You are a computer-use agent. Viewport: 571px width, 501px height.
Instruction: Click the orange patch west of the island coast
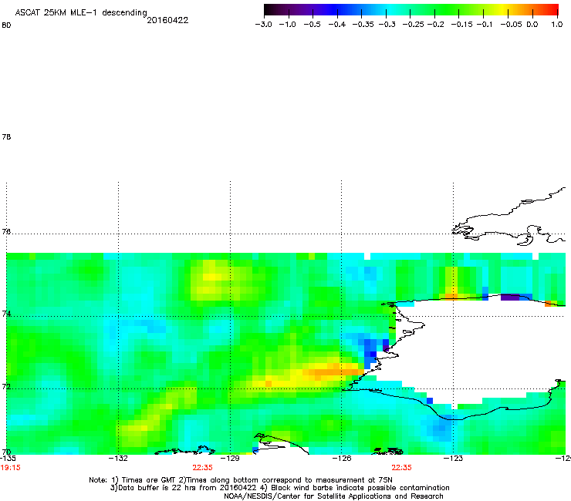coord(333,372)
